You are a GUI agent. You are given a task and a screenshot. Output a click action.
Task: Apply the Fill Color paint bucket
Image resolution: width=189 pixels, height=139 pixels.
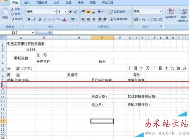(57, 19)
